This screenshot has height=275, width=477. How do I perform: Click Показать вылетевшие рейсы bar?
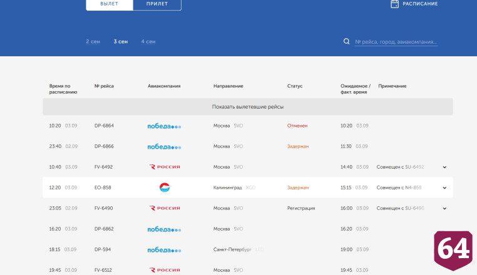(x=248, y=107)
